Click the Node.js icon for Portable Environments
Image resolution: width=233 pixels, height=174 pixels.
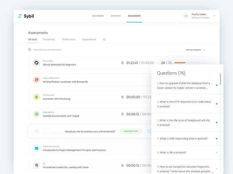(x=36, y=114)
